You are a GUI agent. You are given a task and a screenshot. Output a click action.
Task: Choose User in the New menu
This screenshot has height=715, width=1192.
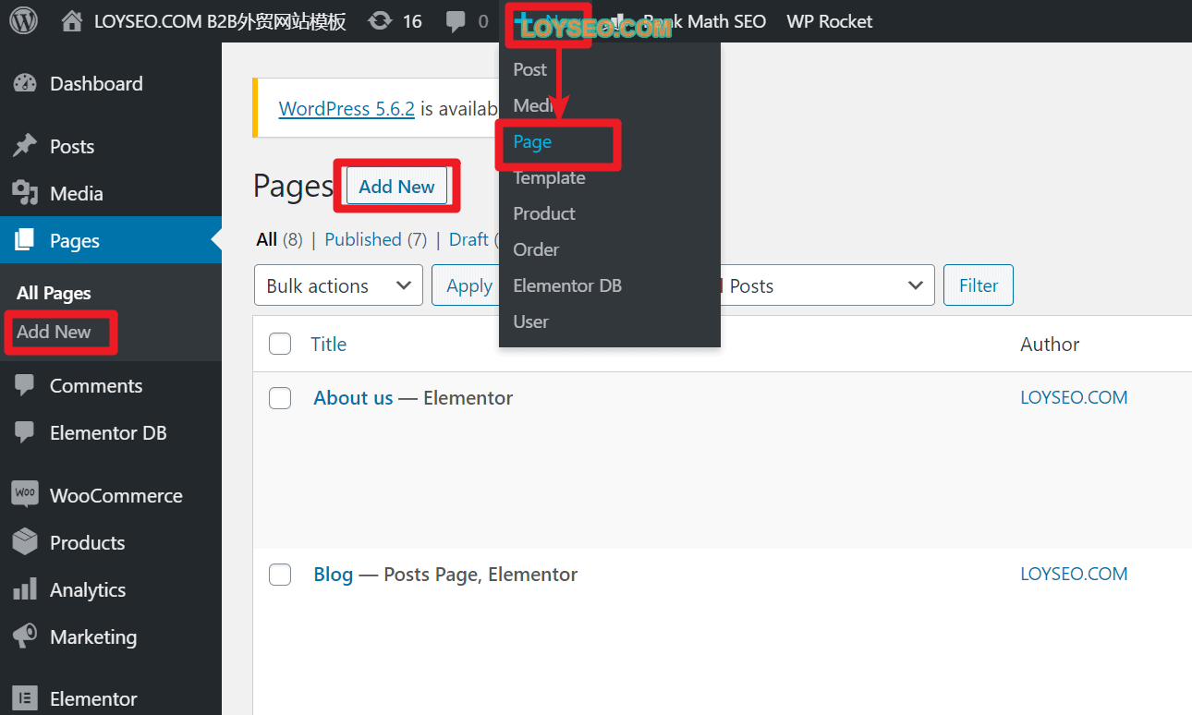click(531, 321)
